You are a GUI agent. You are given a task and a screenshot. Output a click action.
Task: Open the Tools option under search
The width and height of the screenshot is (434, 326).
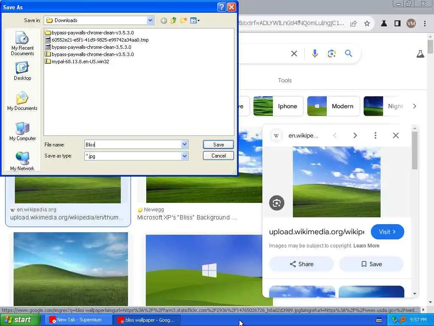tap(285, 80)
